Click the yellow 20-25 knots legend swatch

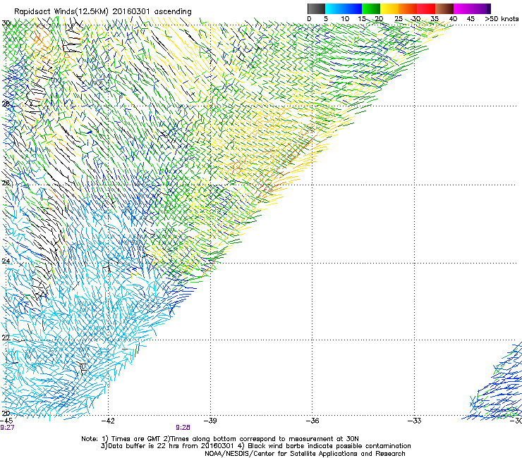click(389, 8)
